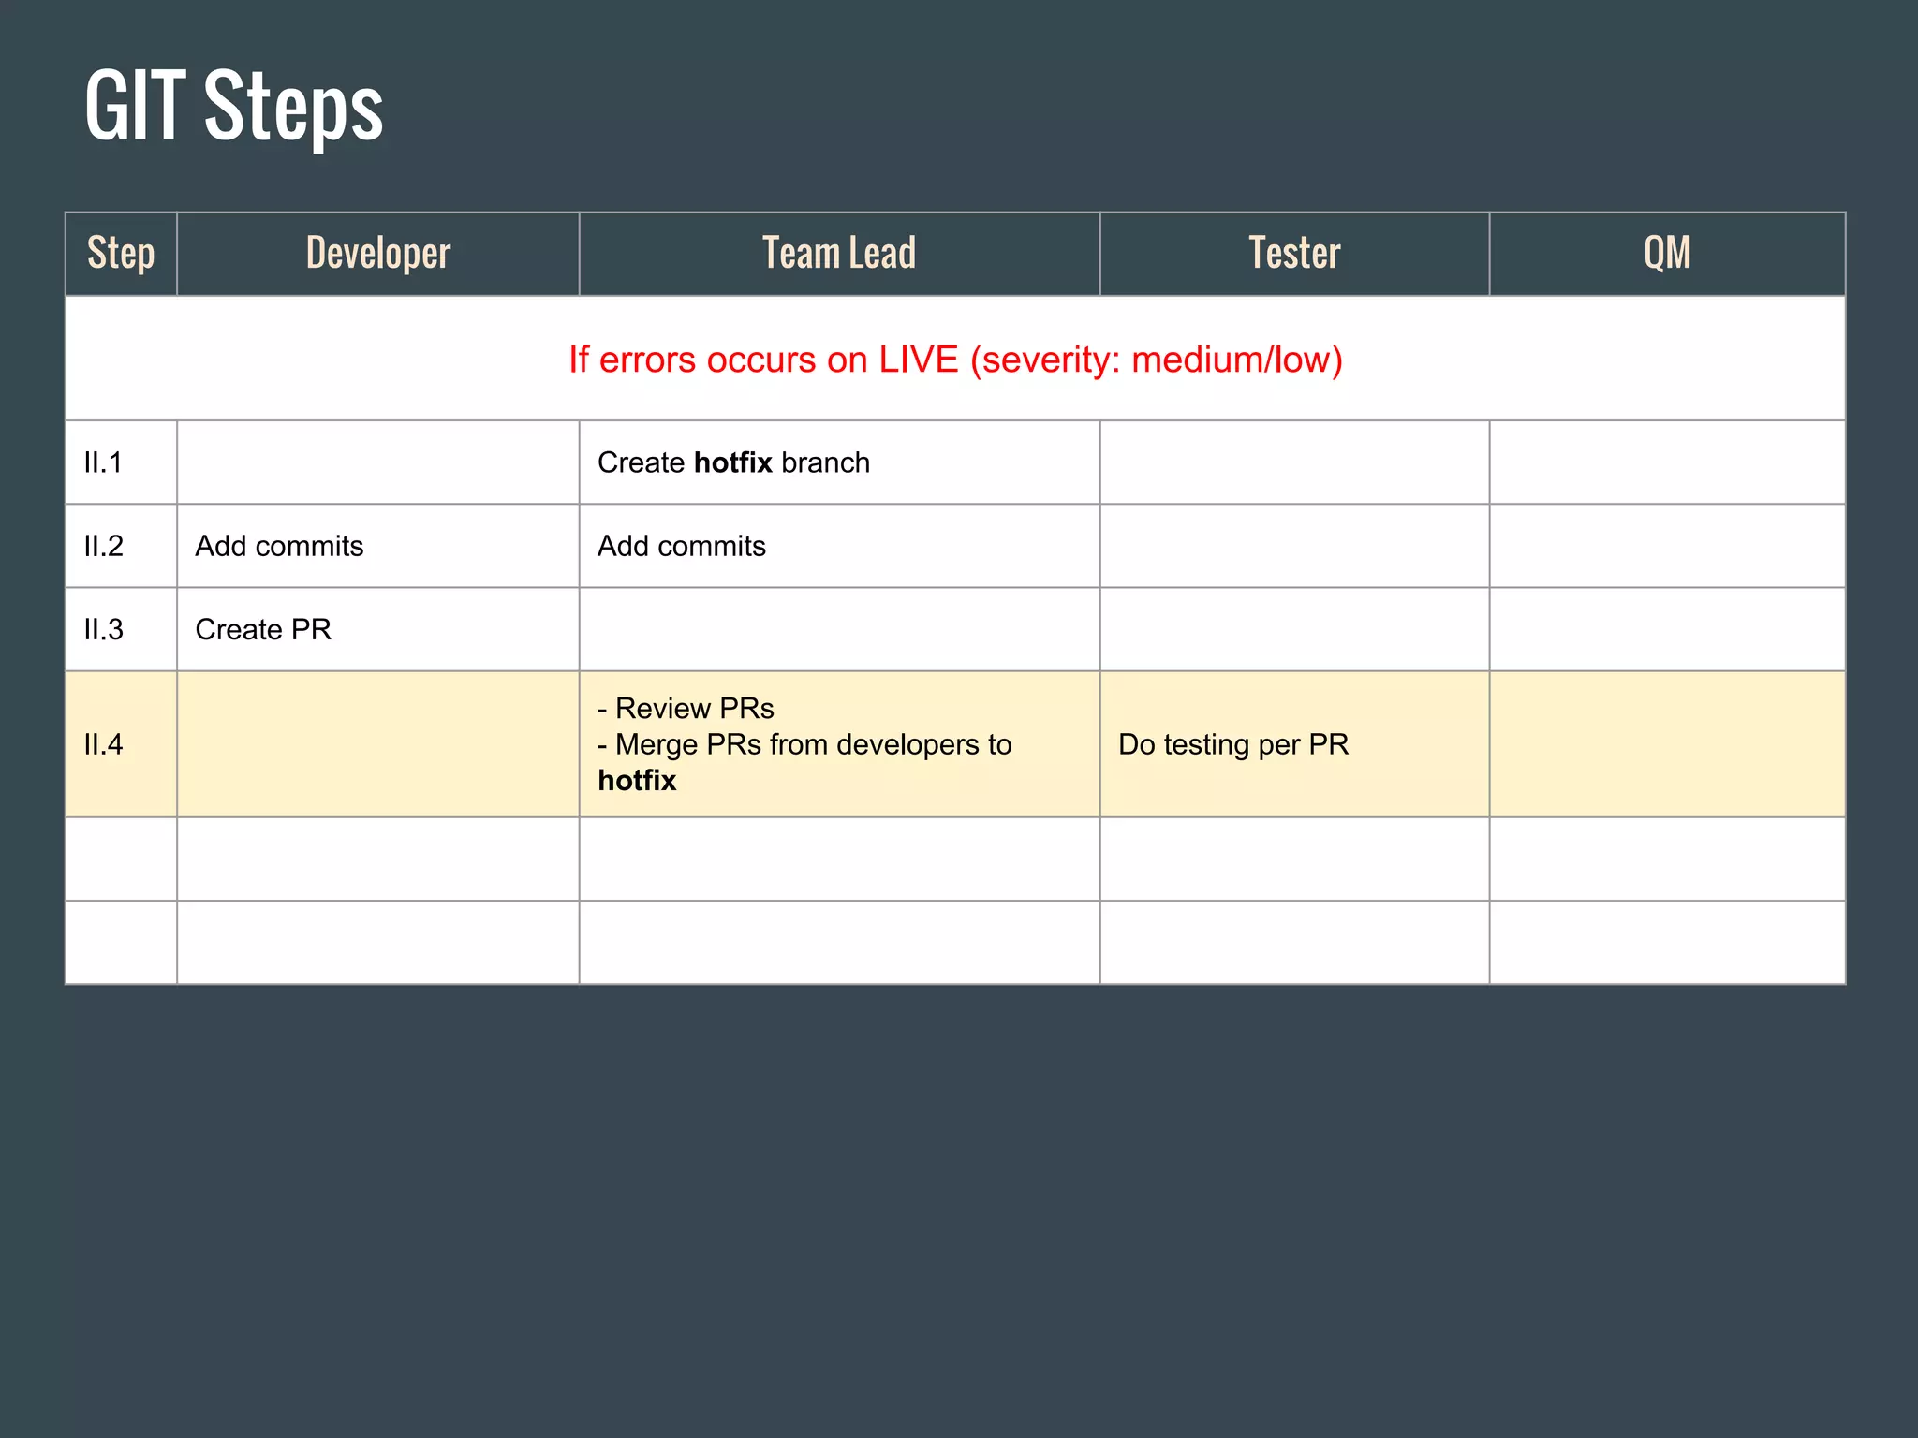Viewport: 1918px width, 1438px height.
Task: Click the 'Create hotfix branch' cell
Action: [839, 462]
